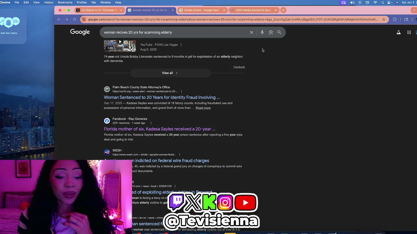The image size is (417, 234).
Task: Click Palm Beach County State Attorney's Office favicon
Action: (107, 89)
